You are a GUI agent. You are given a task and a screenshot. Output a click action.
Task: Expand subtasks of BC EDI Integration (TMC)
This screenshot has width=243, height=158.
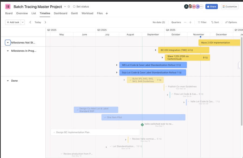(156, 50)
